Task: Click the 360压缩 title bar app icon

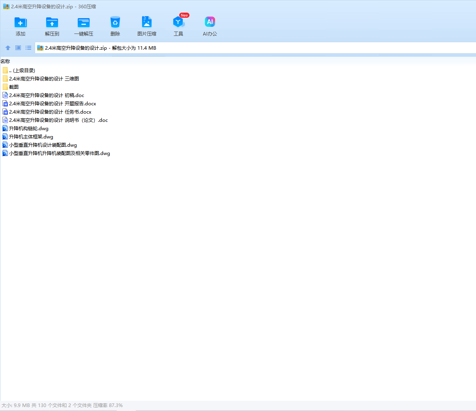Action: coord(6,7)
